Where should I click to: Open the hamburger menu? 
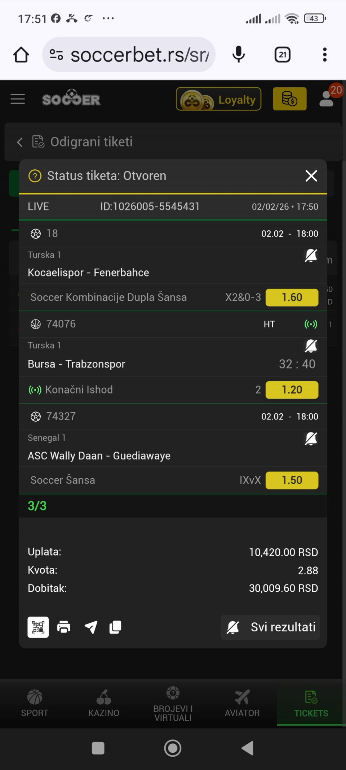coord(18,99)
